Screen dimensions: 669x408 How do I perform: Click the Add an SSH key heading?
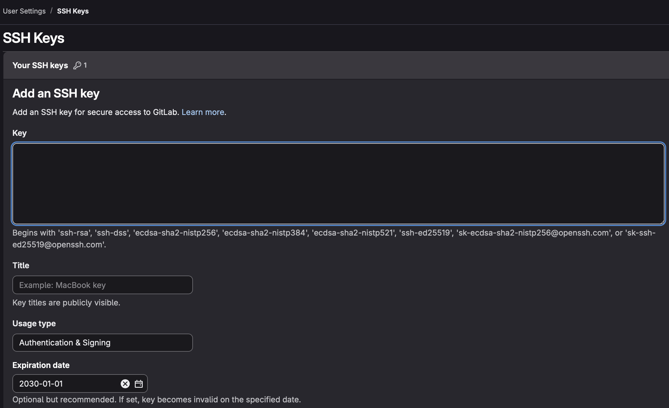[x=56, y=93]
